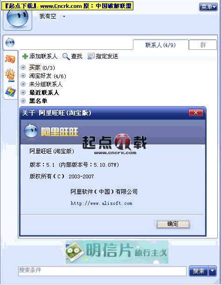Click the small Wangwang icon beside tabs
This screenshot has width=221, height=285.
point(10,43)
